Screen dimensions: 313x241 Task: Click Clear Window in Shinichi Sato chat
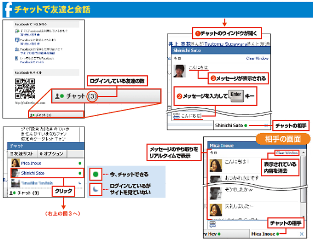257,58
